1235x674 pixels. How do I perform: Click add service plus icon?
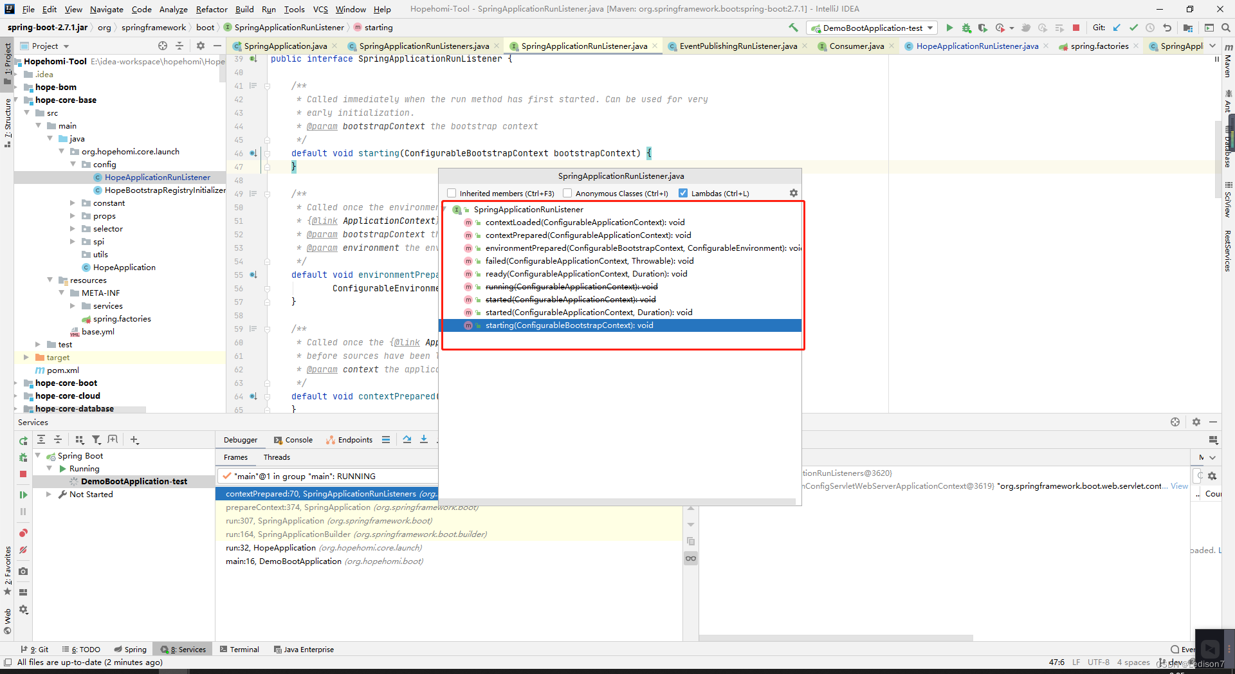134,440
